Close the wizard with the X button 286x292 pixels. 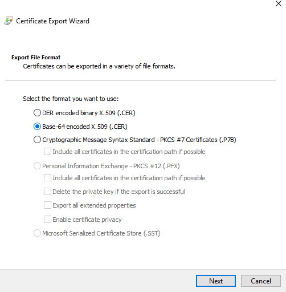279,3
